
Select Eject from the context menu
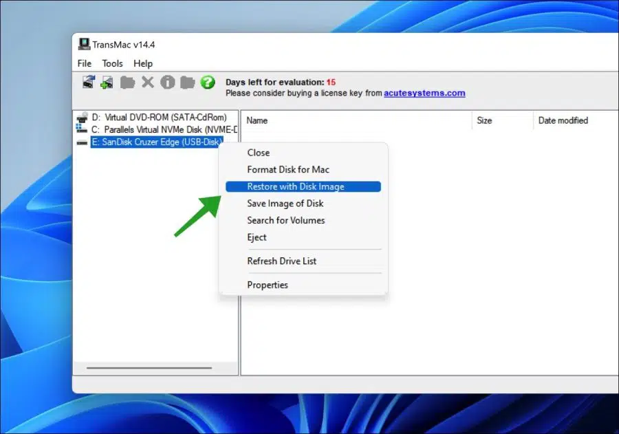303,237
